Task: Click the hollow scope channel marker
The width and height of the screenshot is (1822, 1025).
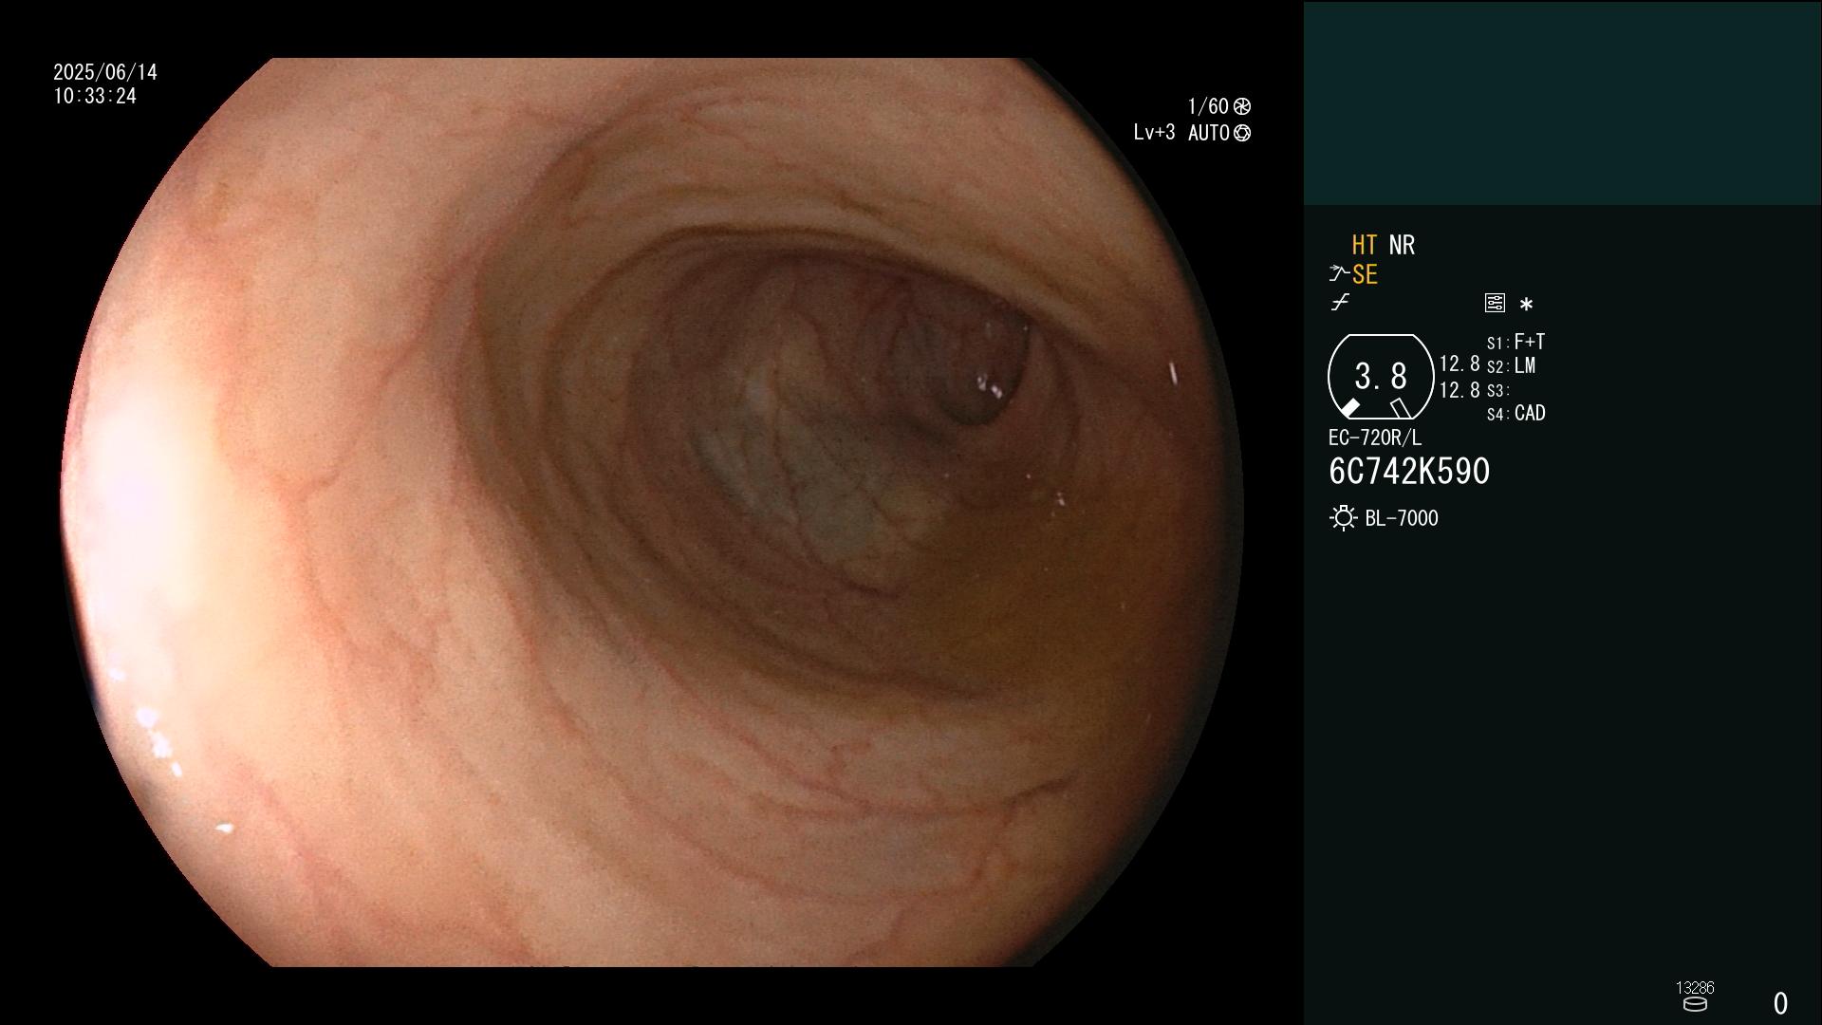Action: pyautogui.click(x=1401, y=407)
